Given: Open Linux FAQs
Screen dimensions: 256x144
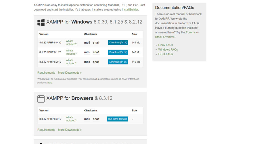Looking at the screenshot, I should 165,45.
